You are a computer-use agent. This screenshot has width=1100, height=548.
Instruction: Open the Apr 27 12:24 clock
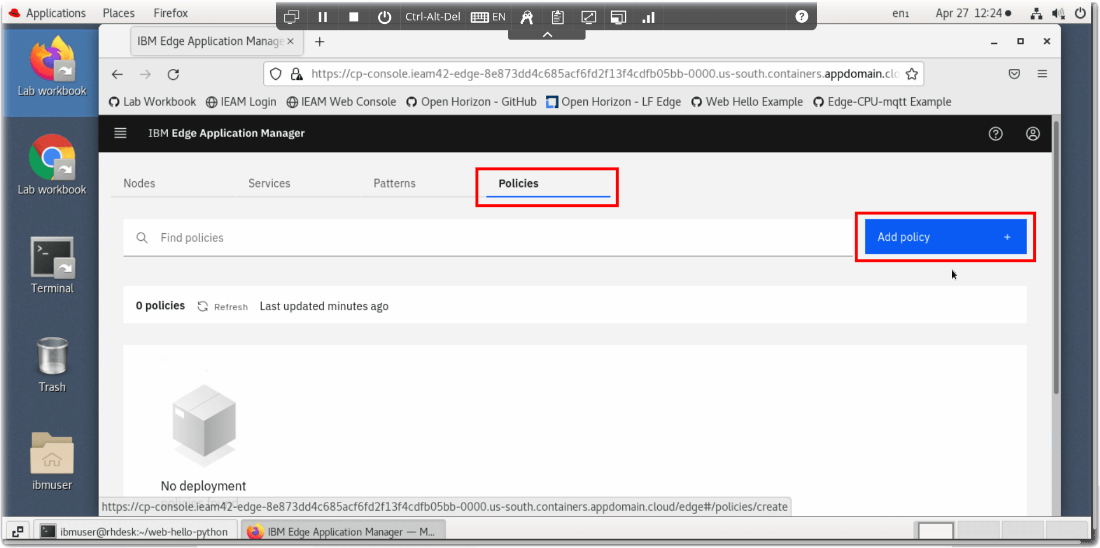point(973,13)
